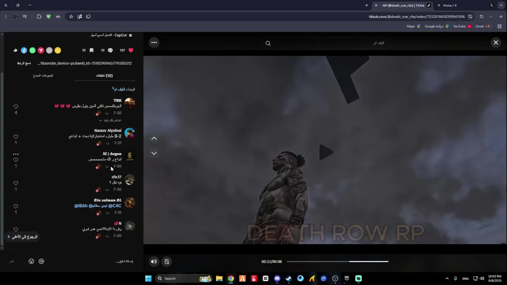
Task: Like the SC | Aegon comment
Action: tap(16, 160)
